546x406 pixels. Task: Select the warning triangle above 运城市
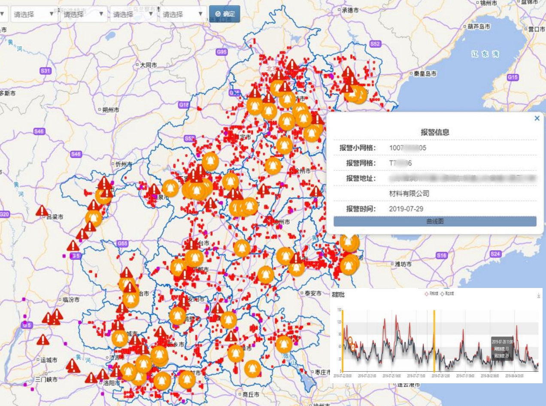point(43,339)
